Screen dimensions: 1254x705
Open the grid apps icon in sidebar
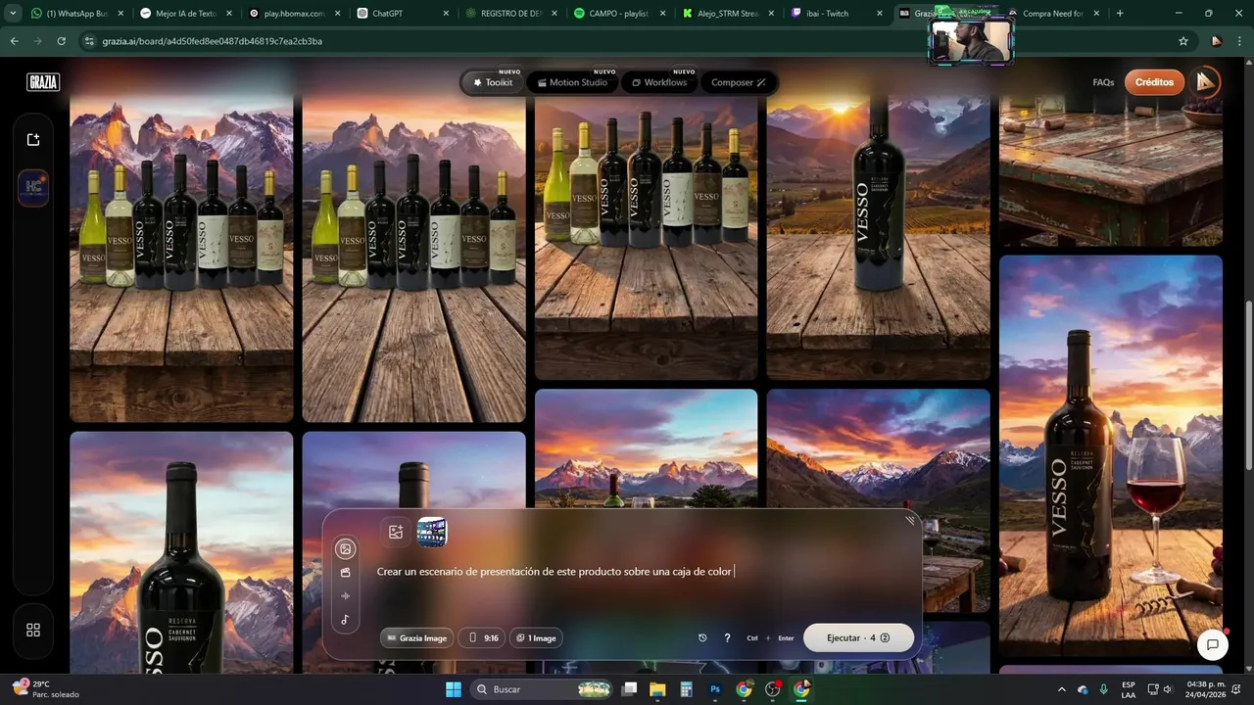pos(33,631)
